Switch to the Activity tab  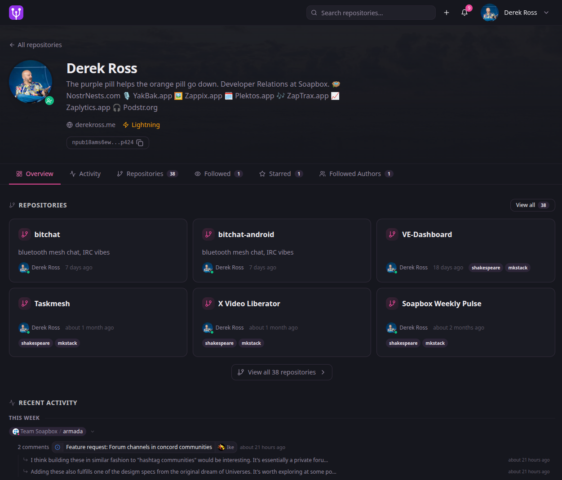tap(85, 174)
